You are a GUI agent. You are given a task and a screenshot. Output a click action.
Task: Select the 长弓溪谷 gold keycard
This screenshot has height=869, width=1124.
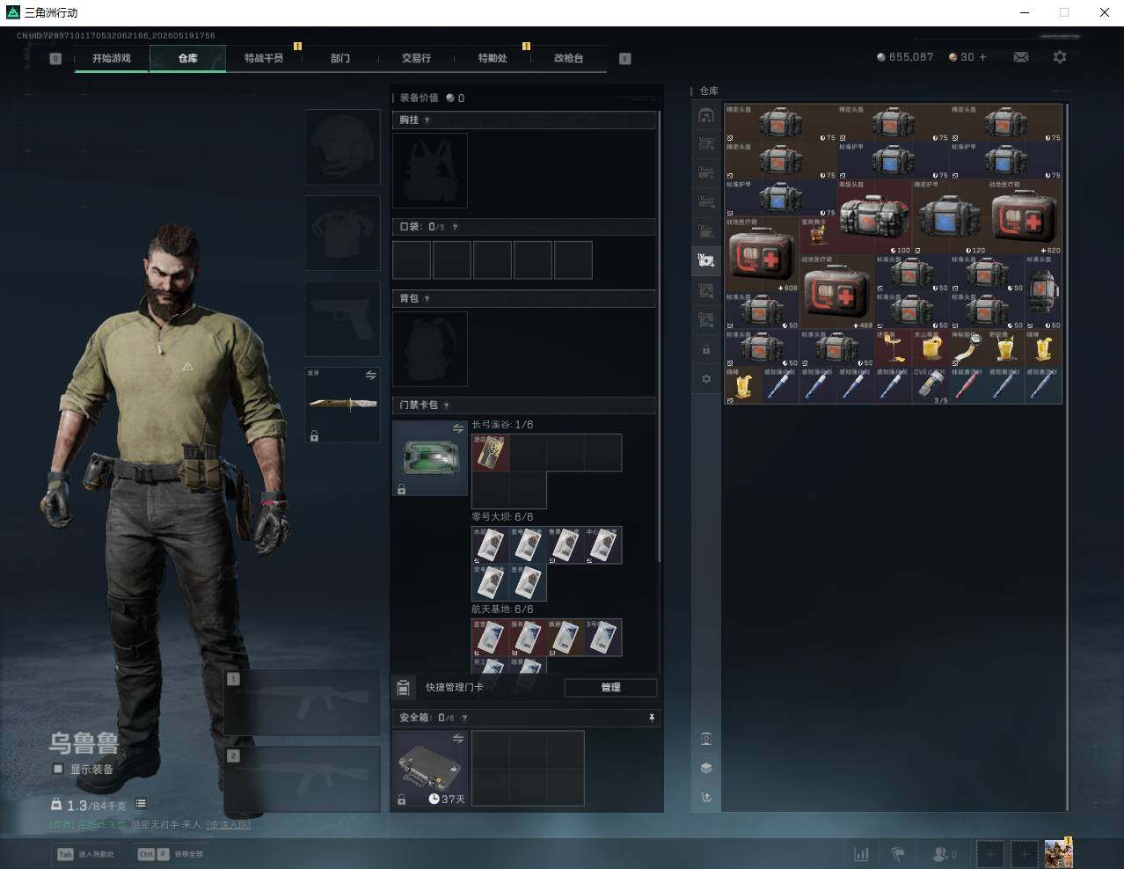coord(491,453)
